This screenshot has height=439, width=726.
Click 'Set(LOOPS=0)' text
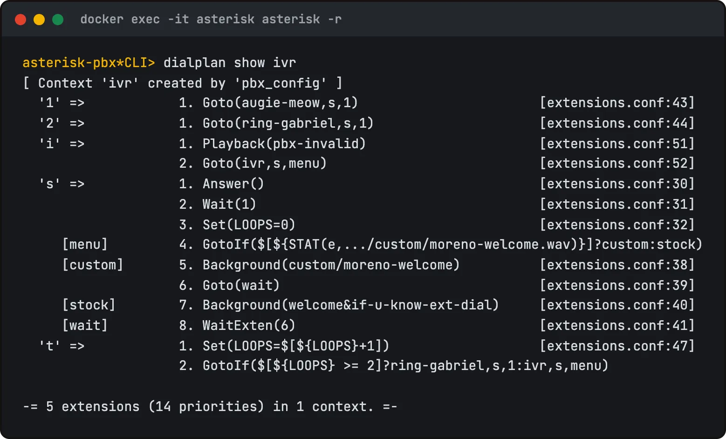tap(249, 225)
